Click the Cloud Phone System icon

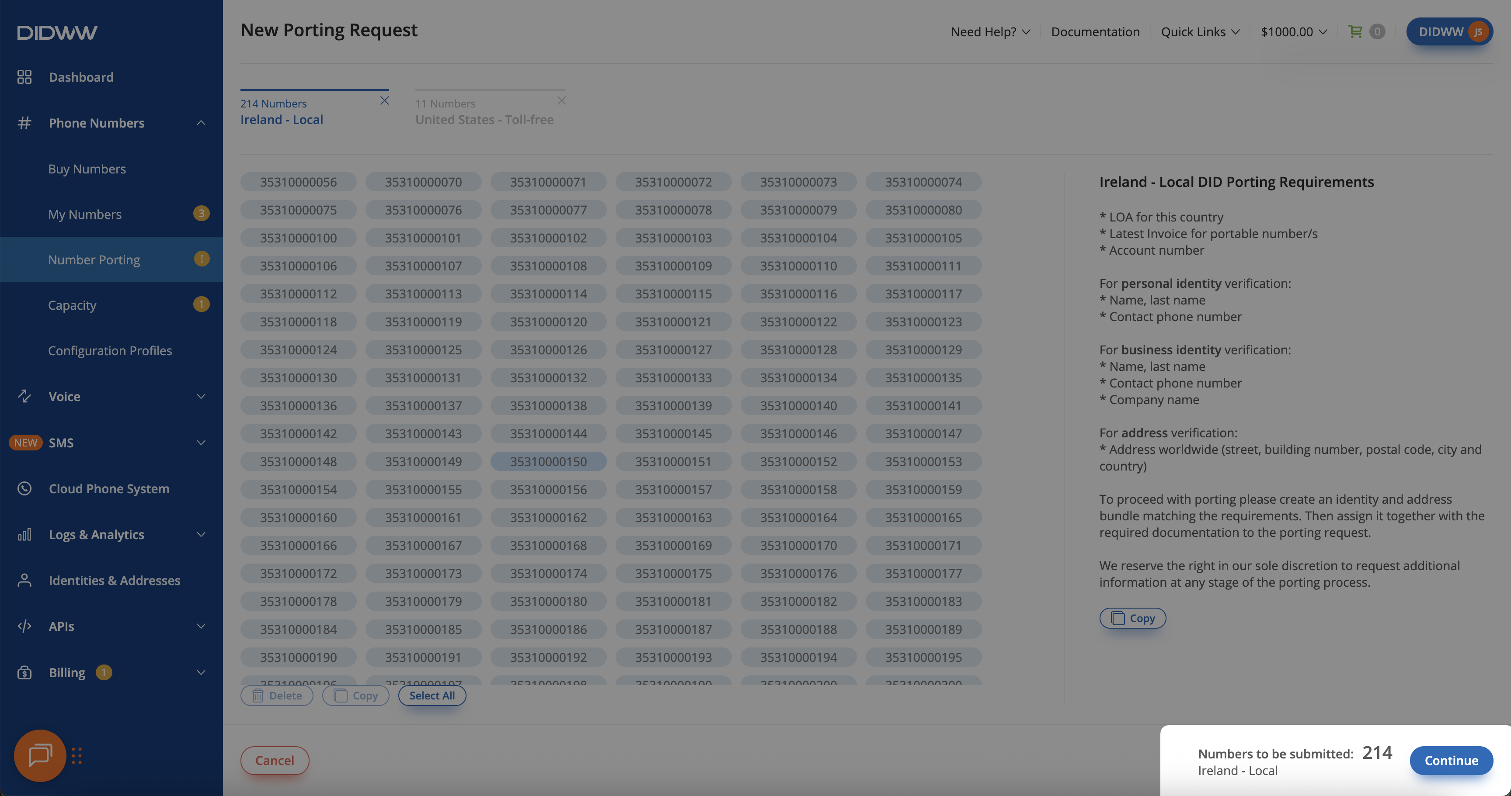click(x=24, y=488)
